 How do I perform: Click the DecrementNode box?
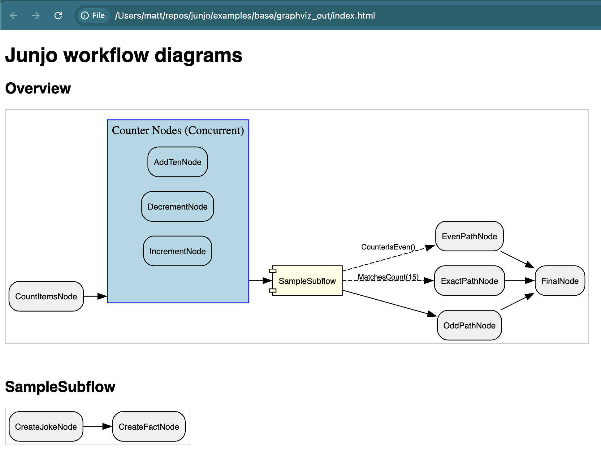177,206
